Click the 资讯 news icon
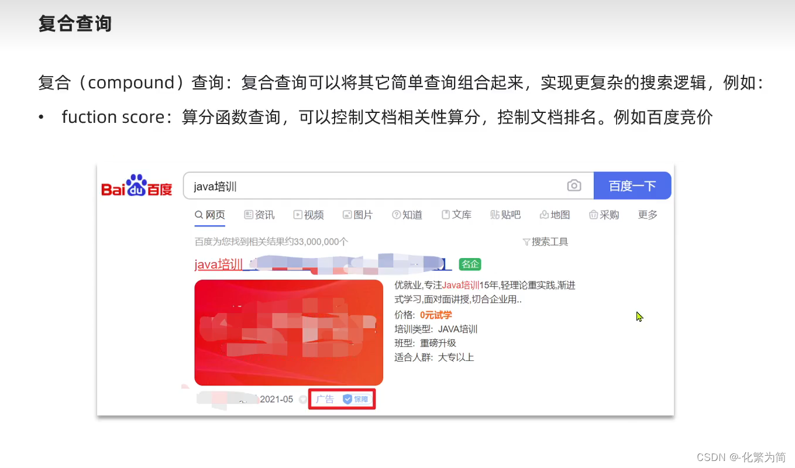The image size is (795, 468). pyautogui.click(x=248, y=215)
